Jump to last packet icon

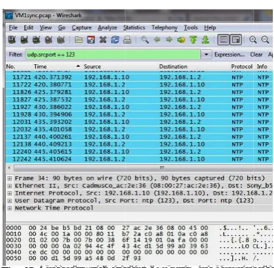tap(205, 40)
